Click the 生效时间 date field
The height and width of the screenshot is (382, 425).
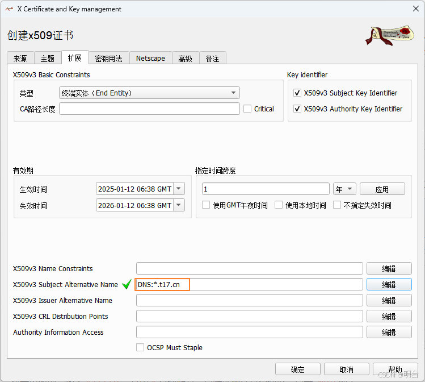pyautogui.click(x=134, y=189)
